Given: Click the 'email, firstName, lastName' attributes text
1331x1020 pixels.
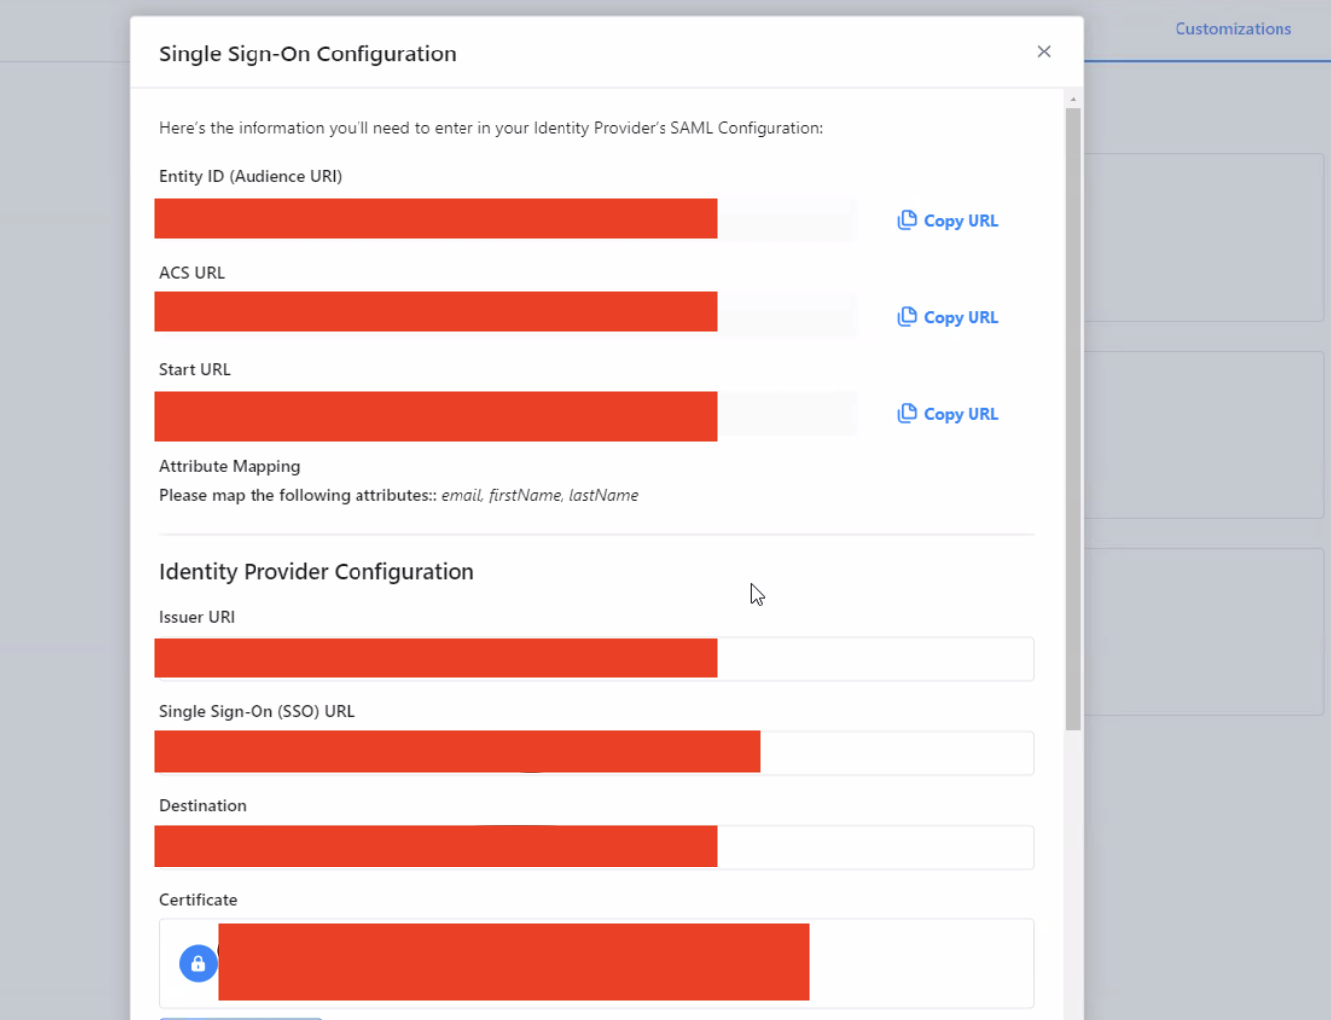Looking at the screenshot, I should (540, 495).
